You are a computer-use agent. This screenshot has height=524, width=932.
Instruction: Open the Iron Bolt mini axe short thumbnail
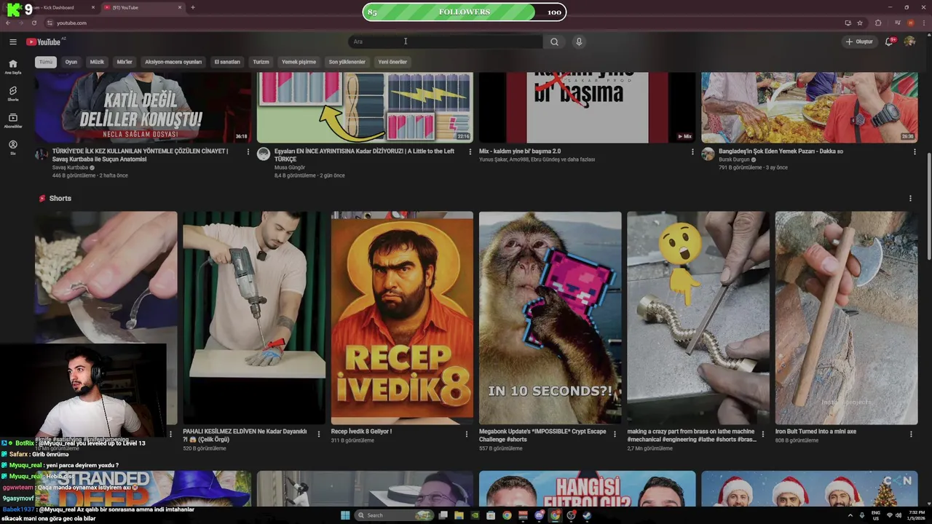click(x=846, y=318)
